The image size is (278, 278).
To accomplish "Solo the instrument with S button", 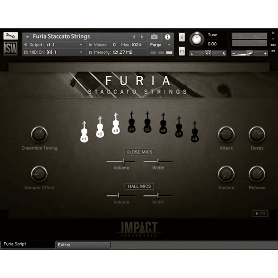I will pos(182,37).
